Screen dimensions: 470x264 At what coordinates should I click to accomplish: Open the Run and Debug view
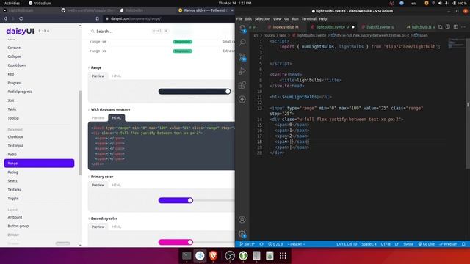[242, 71]
